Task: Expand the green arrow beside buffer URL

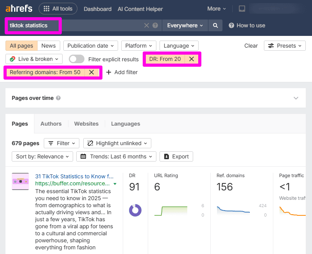Action: pyautogui.click(x=115, y=184)
